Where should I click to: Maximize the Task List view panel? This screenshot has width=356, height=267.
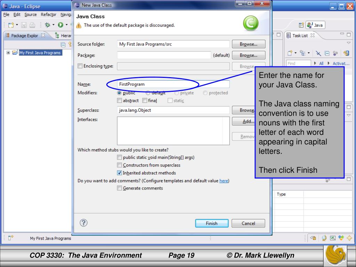point(349,34)
